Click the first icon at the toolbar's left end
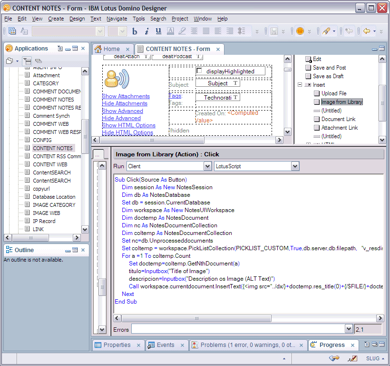390x366 pixels. (x=12, y=31)
